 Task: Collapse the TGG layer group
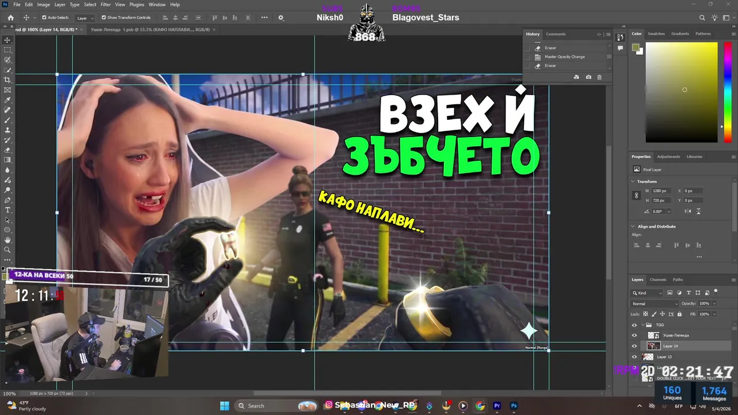pyautogui.click(x=643, y=325)
